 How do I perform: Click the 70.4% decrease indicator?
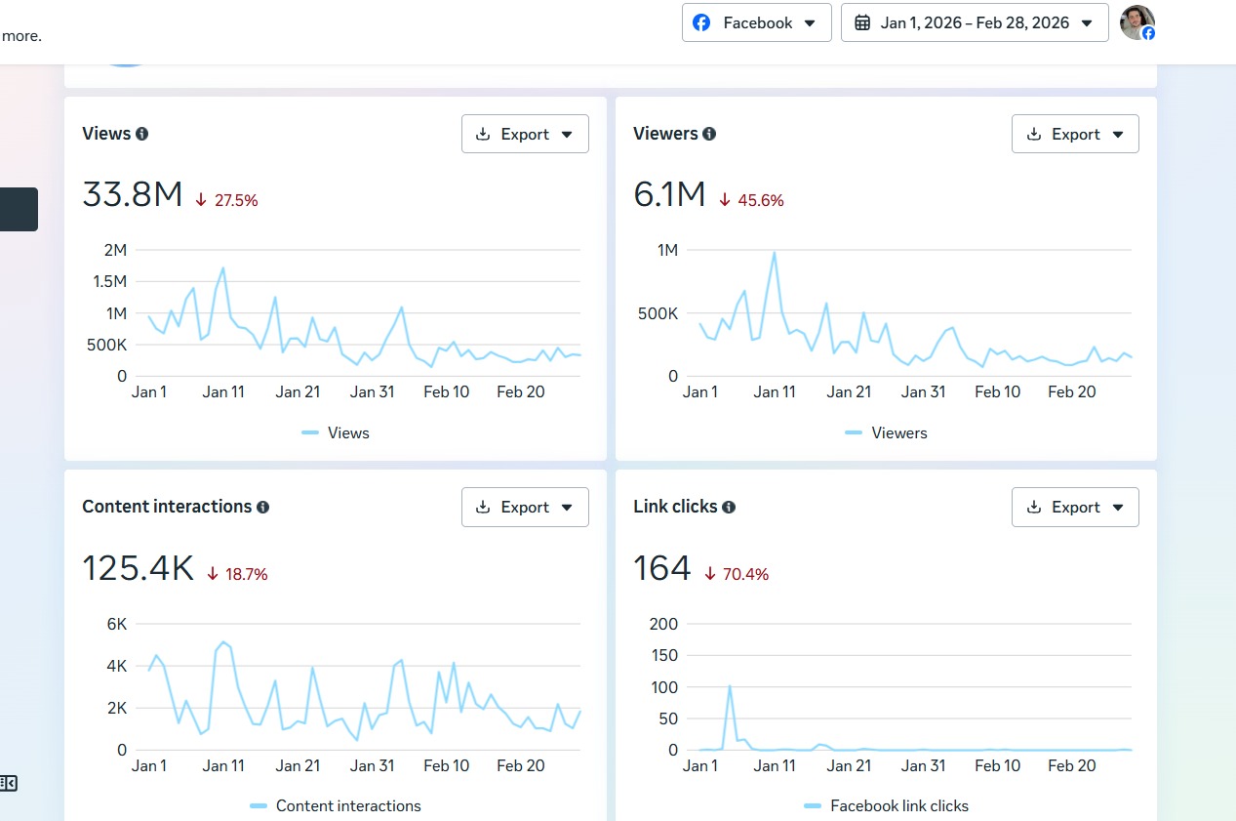click(x=737, y=574)
